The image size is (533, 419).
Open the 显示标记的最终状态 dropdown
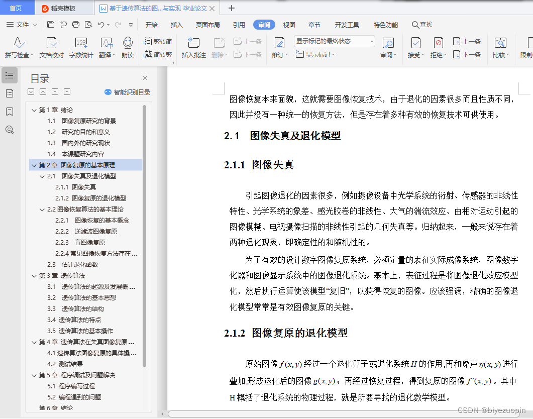click(x=335, y=41)
